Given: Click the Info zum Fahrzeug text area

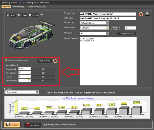Looking at the screenshot, I should pos(108,61).
